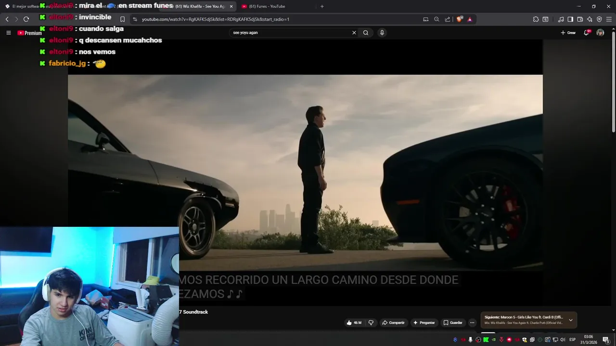616x346 pixels.
Task: Open the Brave Wallet icon
Action: pyautogui.click(x=580, y=19)
